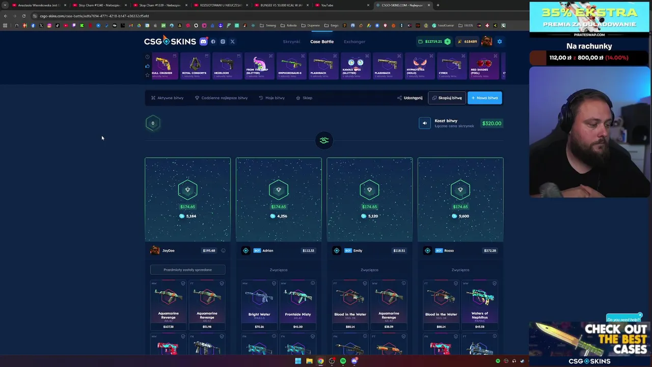Select the Bright Water M4A1-S item card
The height and width of the screenshot is (367, 652).
259,305
